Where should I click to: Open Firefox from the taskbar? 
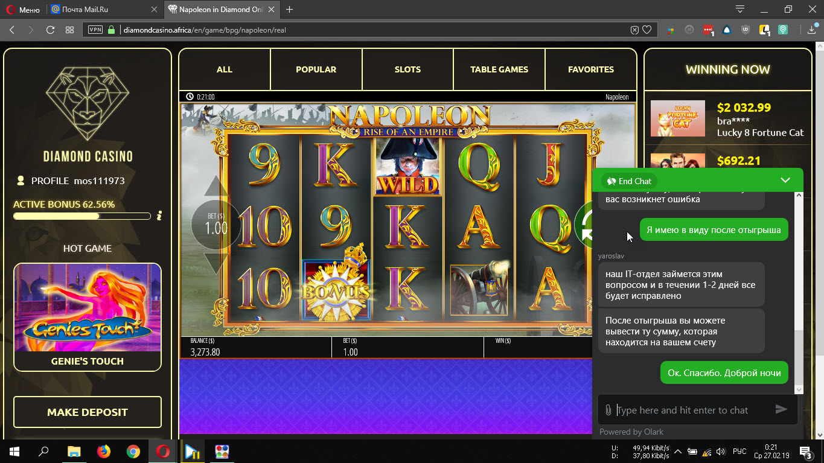104,451
